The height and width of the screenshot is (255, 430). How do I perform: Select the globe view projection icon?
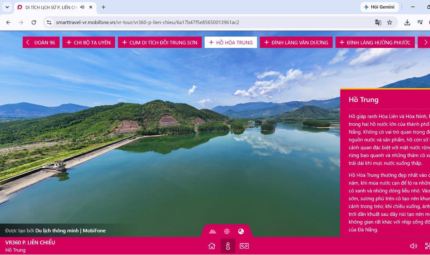(227, 231)
